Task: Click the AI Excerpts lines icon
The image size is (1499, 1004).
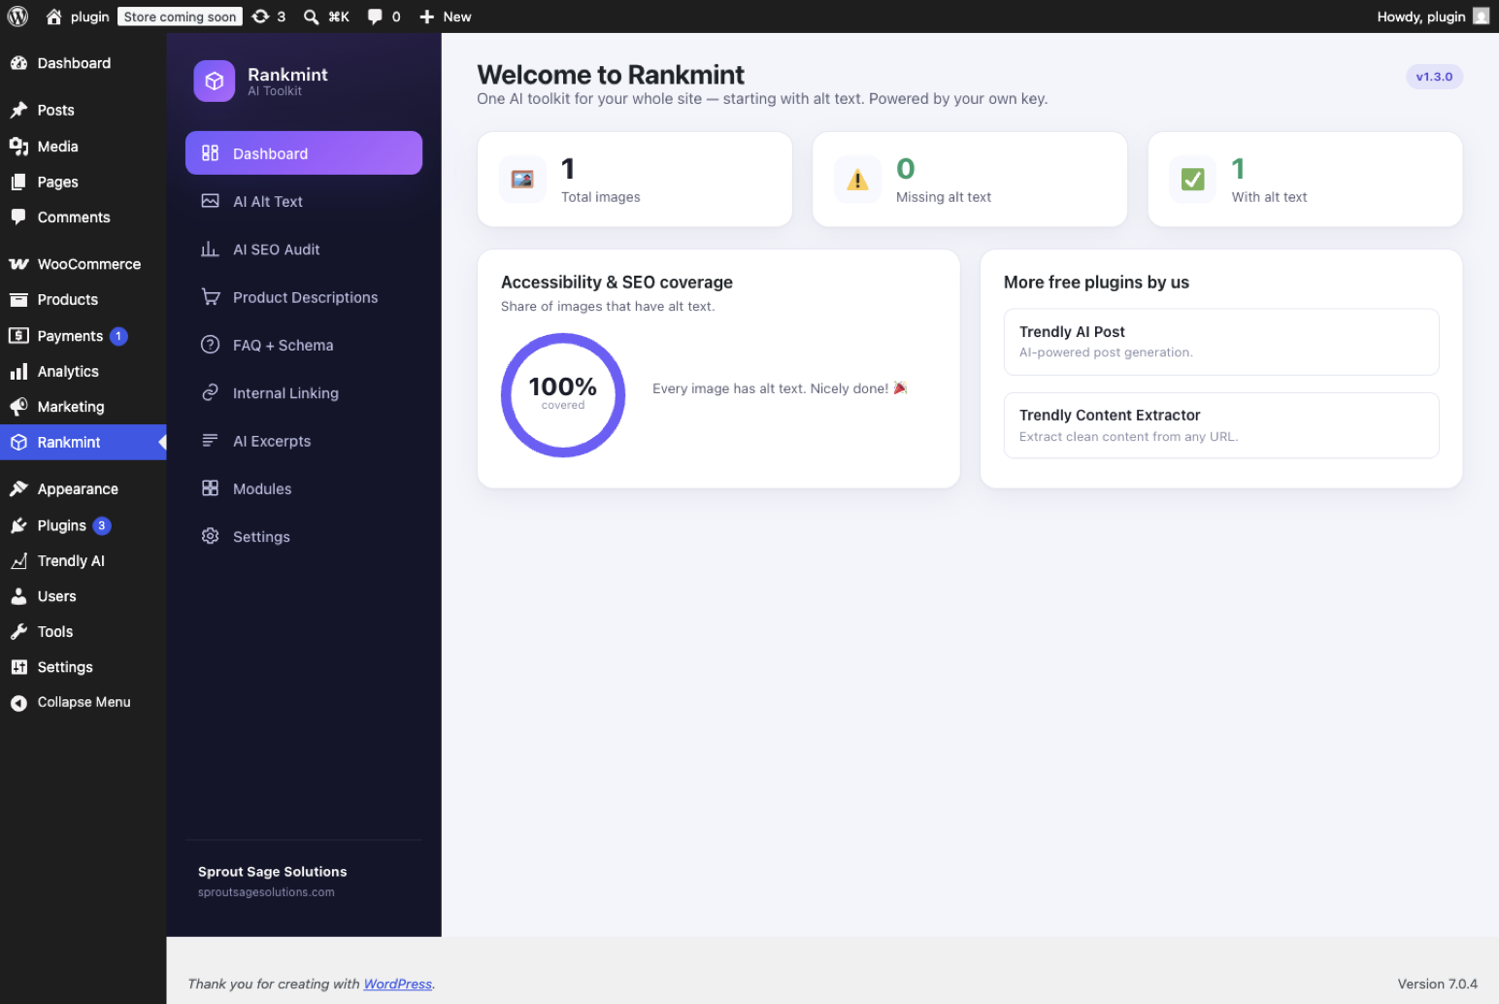Action: pos(210,441)
